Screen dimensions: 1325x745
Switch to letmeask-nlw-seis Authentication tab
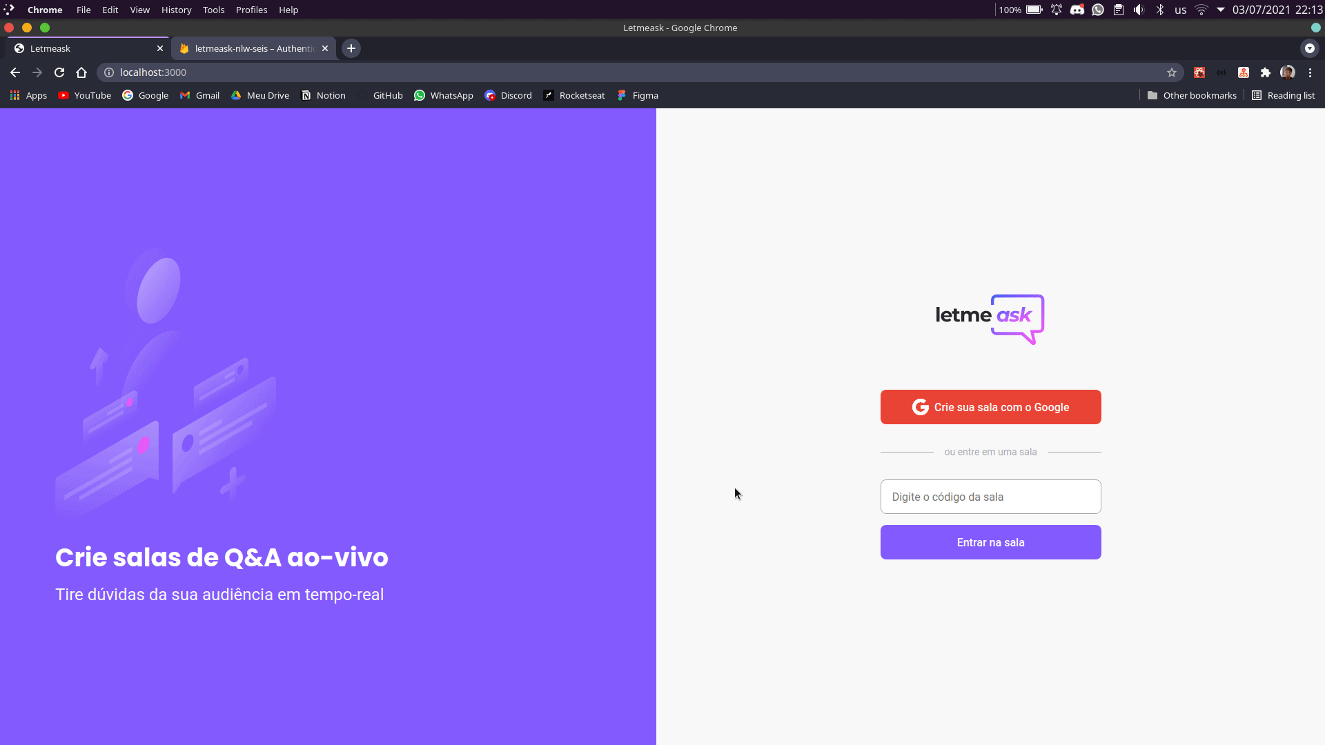pyautogui.click(x=253, y=48)
